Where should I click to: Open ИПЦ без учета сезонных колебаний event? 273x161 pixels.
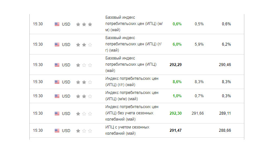point(132,113)
